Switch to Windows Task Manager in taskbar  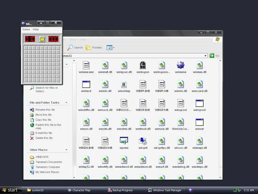click(166, 190)
